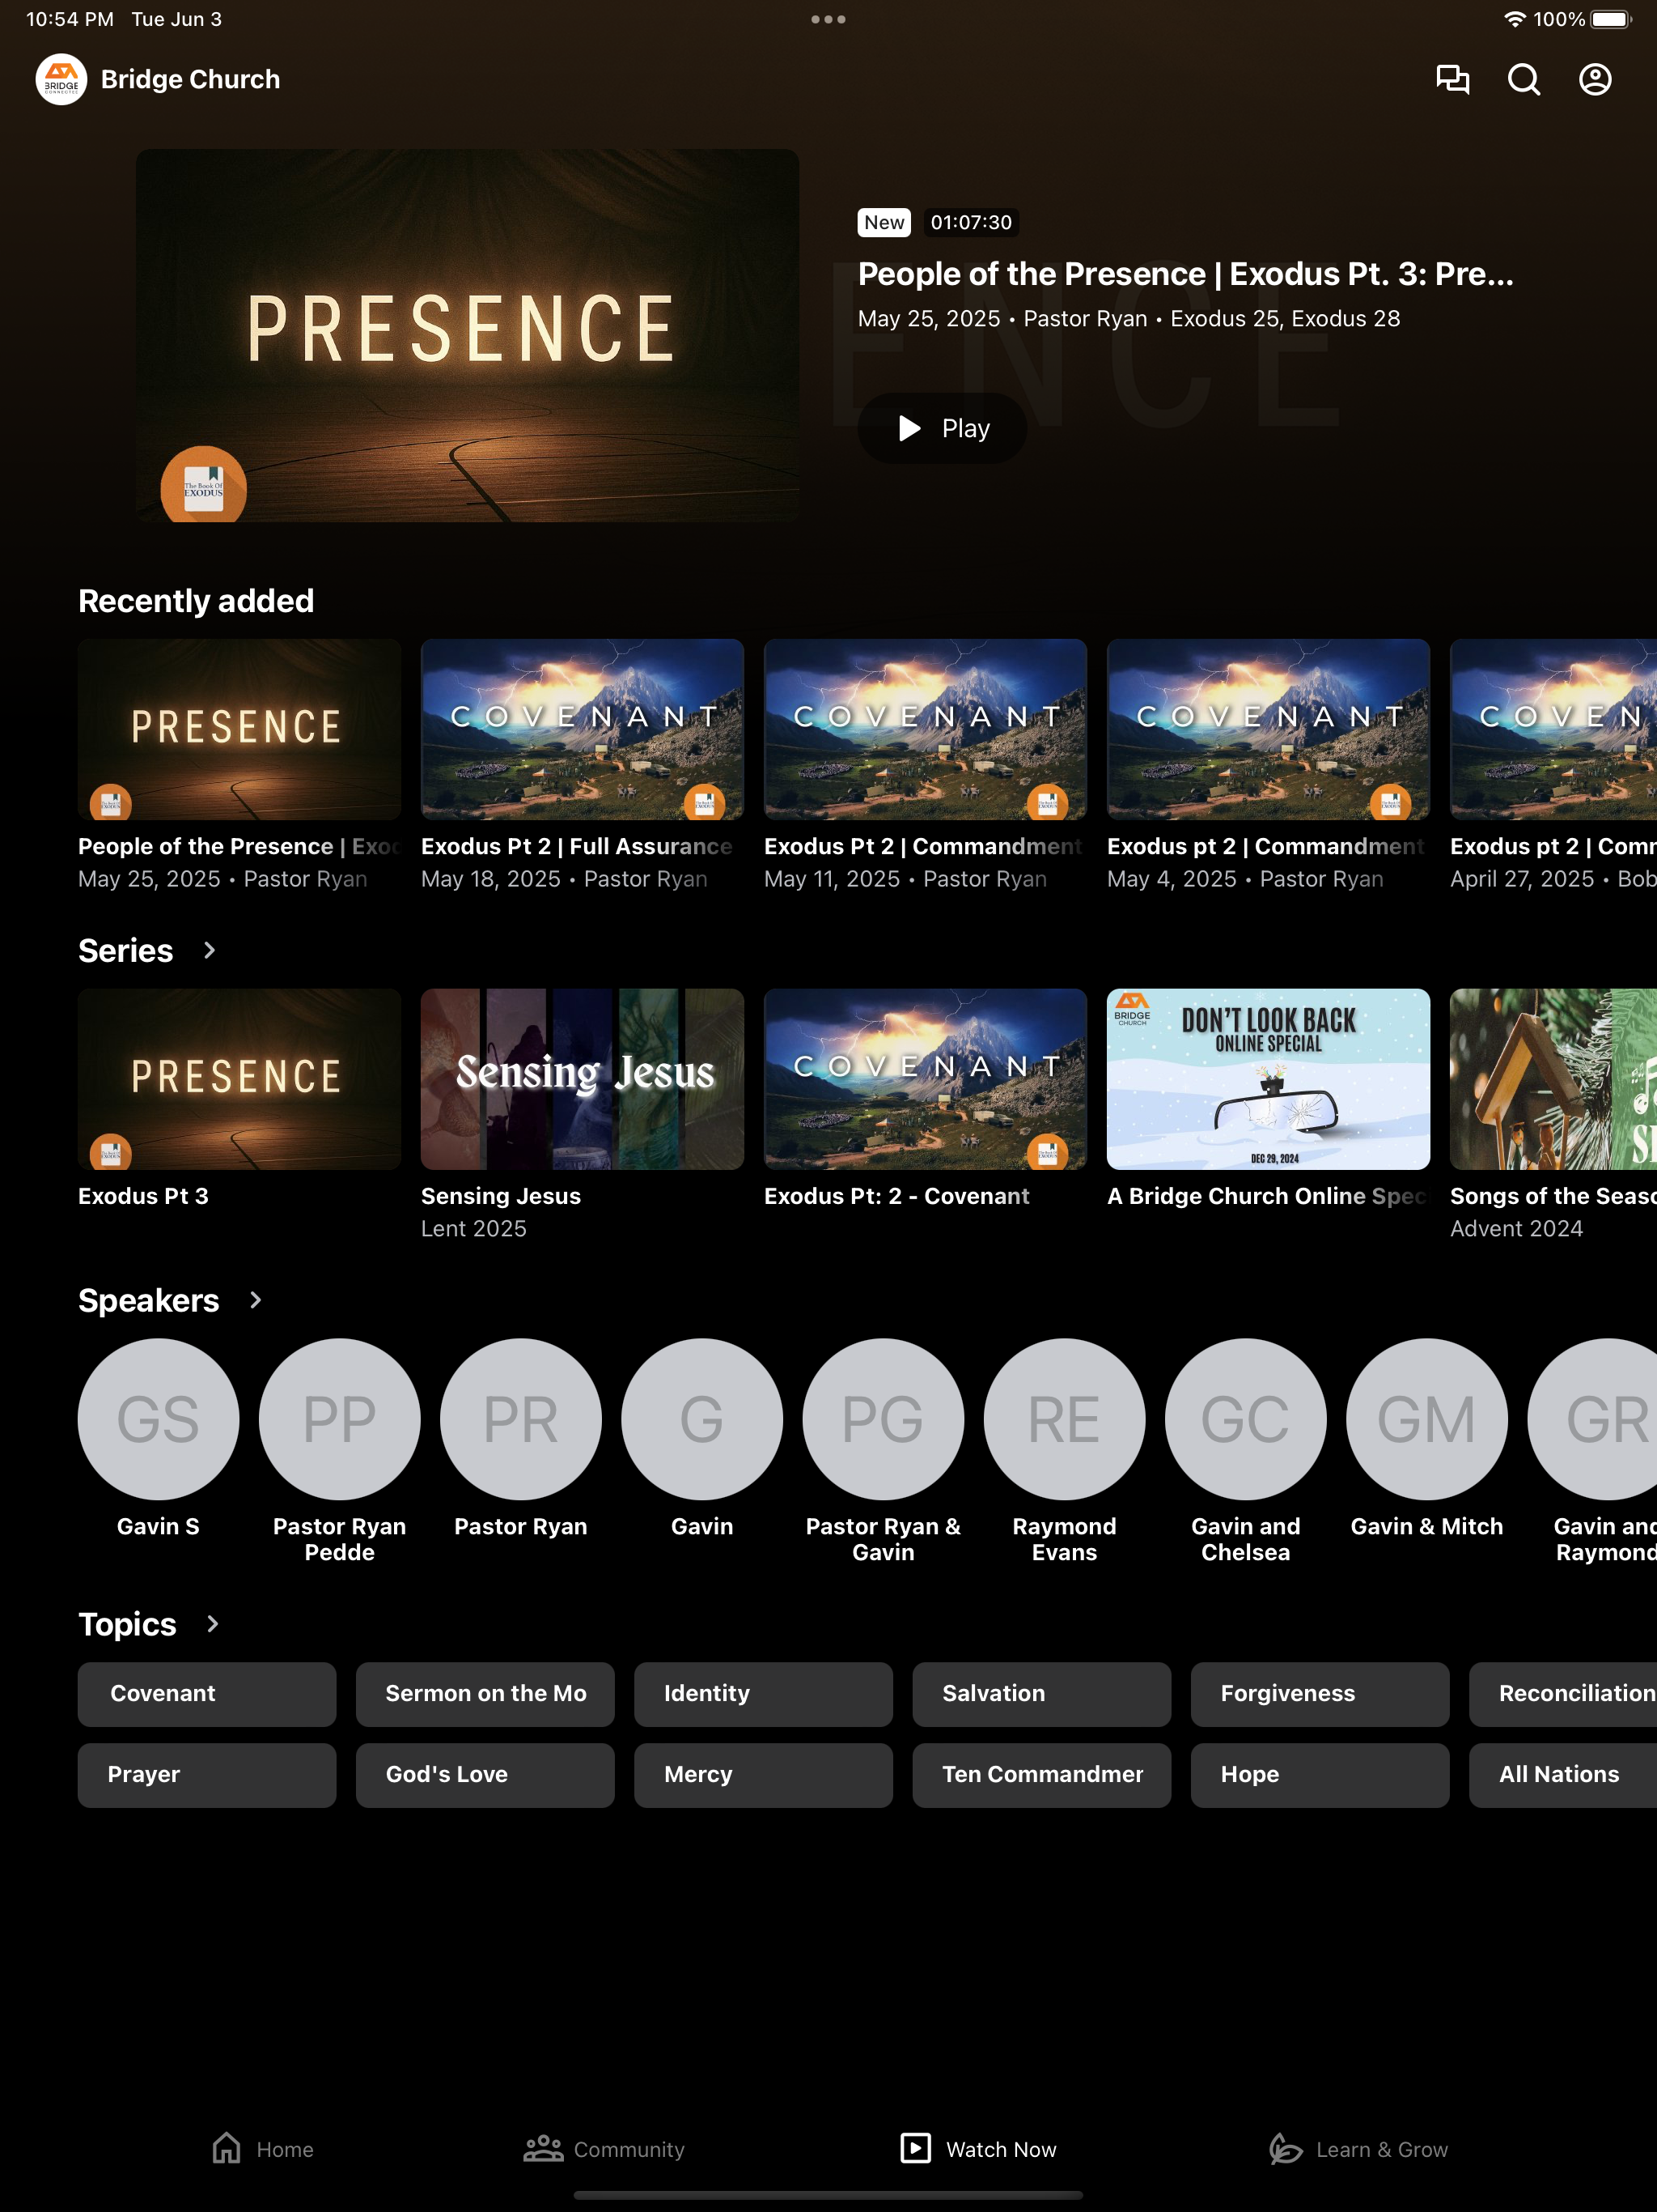Tap the Bridge Church logo
This screenshot has height=2212, width=1657.
61,79
